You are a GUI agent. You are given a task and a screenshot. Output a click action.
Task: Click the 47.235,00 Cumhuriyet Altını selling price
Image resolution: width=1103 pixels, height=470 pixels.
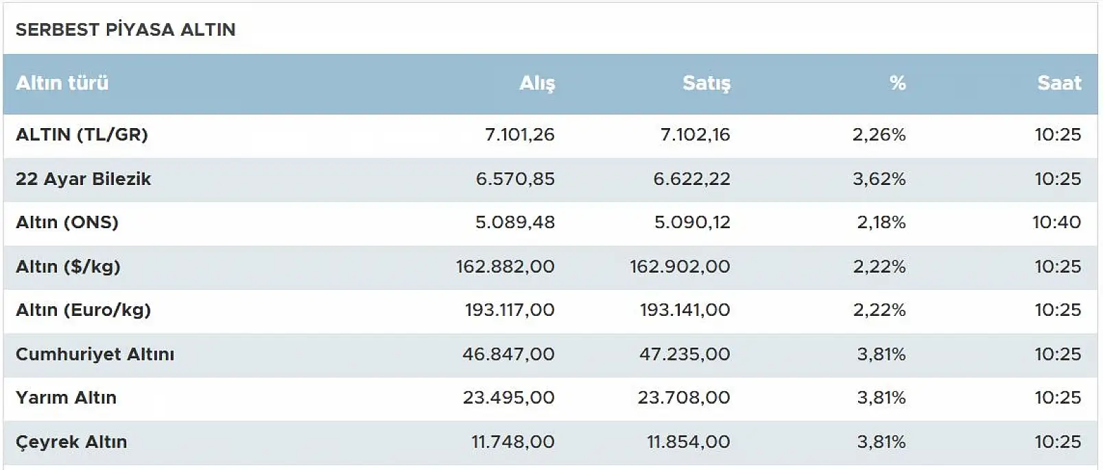(x=685, y=354)
